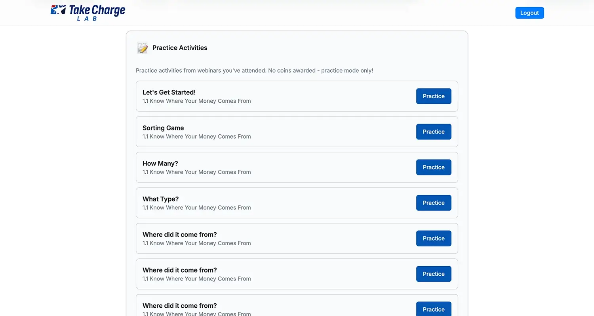Click the star emblem in the logo
Image resolution: width=594 pixels, height=316 pixels.
click(58, 10)
